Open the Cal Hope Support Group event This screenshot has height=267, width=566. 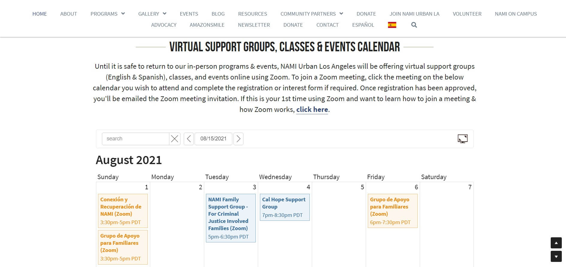tap(284, 203)
